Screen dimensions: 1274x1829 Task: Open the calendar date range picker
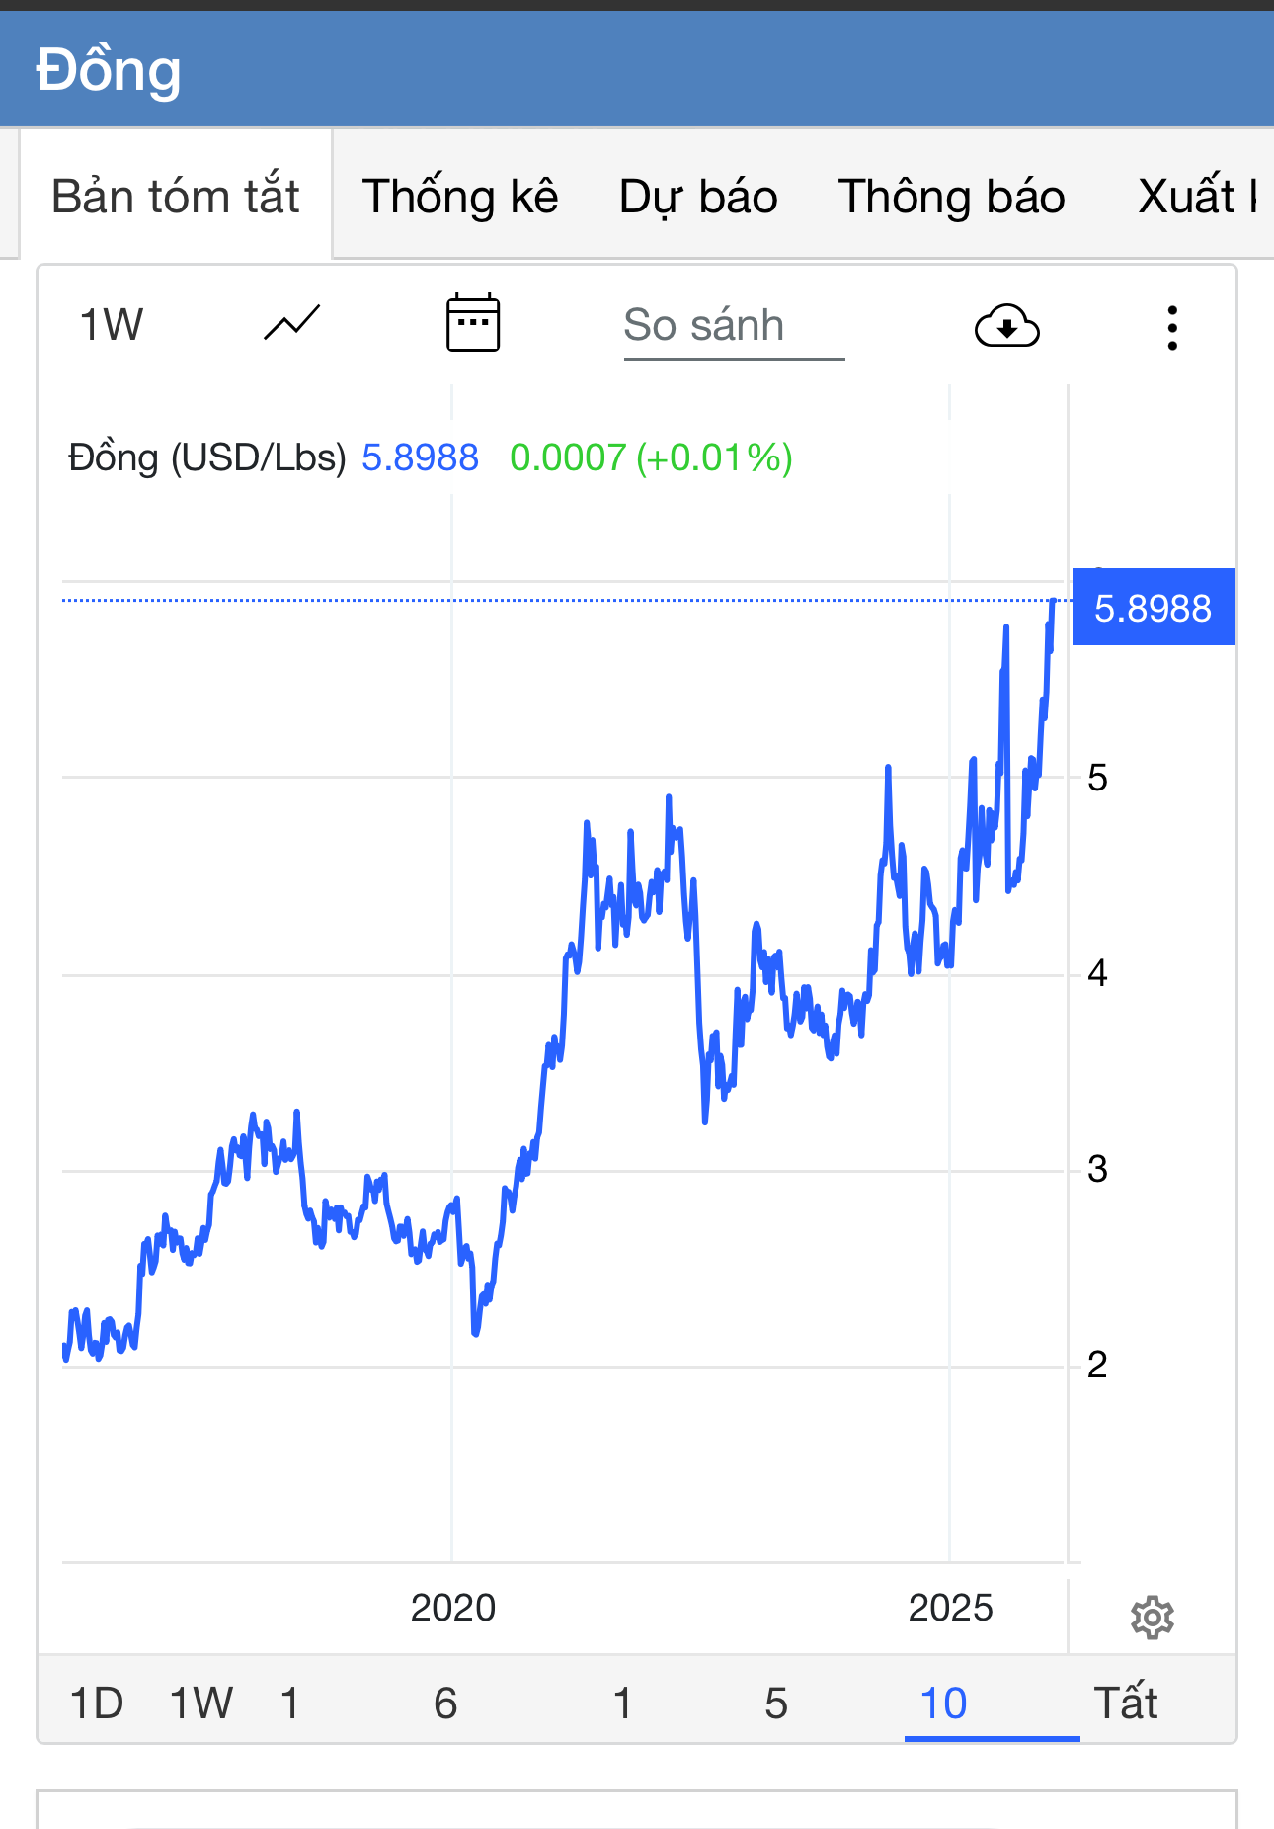tap(473, 324)
